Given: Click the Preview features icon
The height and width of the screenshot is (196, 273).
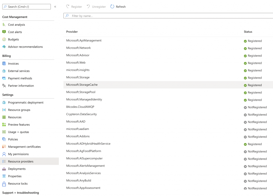Looking at the screenshot, I should 4,124.
